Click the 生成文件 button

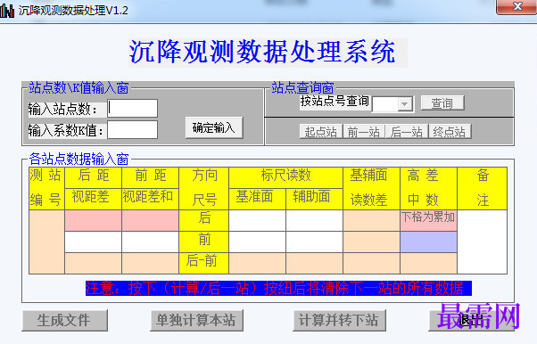(x=65, y=320)
